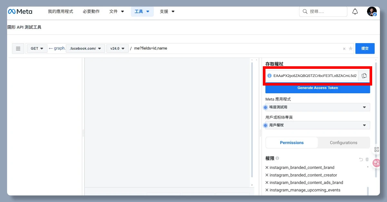387x202 pixels.
Task: Click the undo arrow in the permissions header
Action: tap(361, 159)
